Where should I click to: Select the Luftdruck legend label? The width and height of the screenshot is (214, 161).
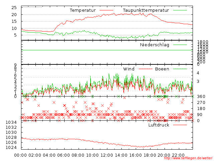(159, 125)
